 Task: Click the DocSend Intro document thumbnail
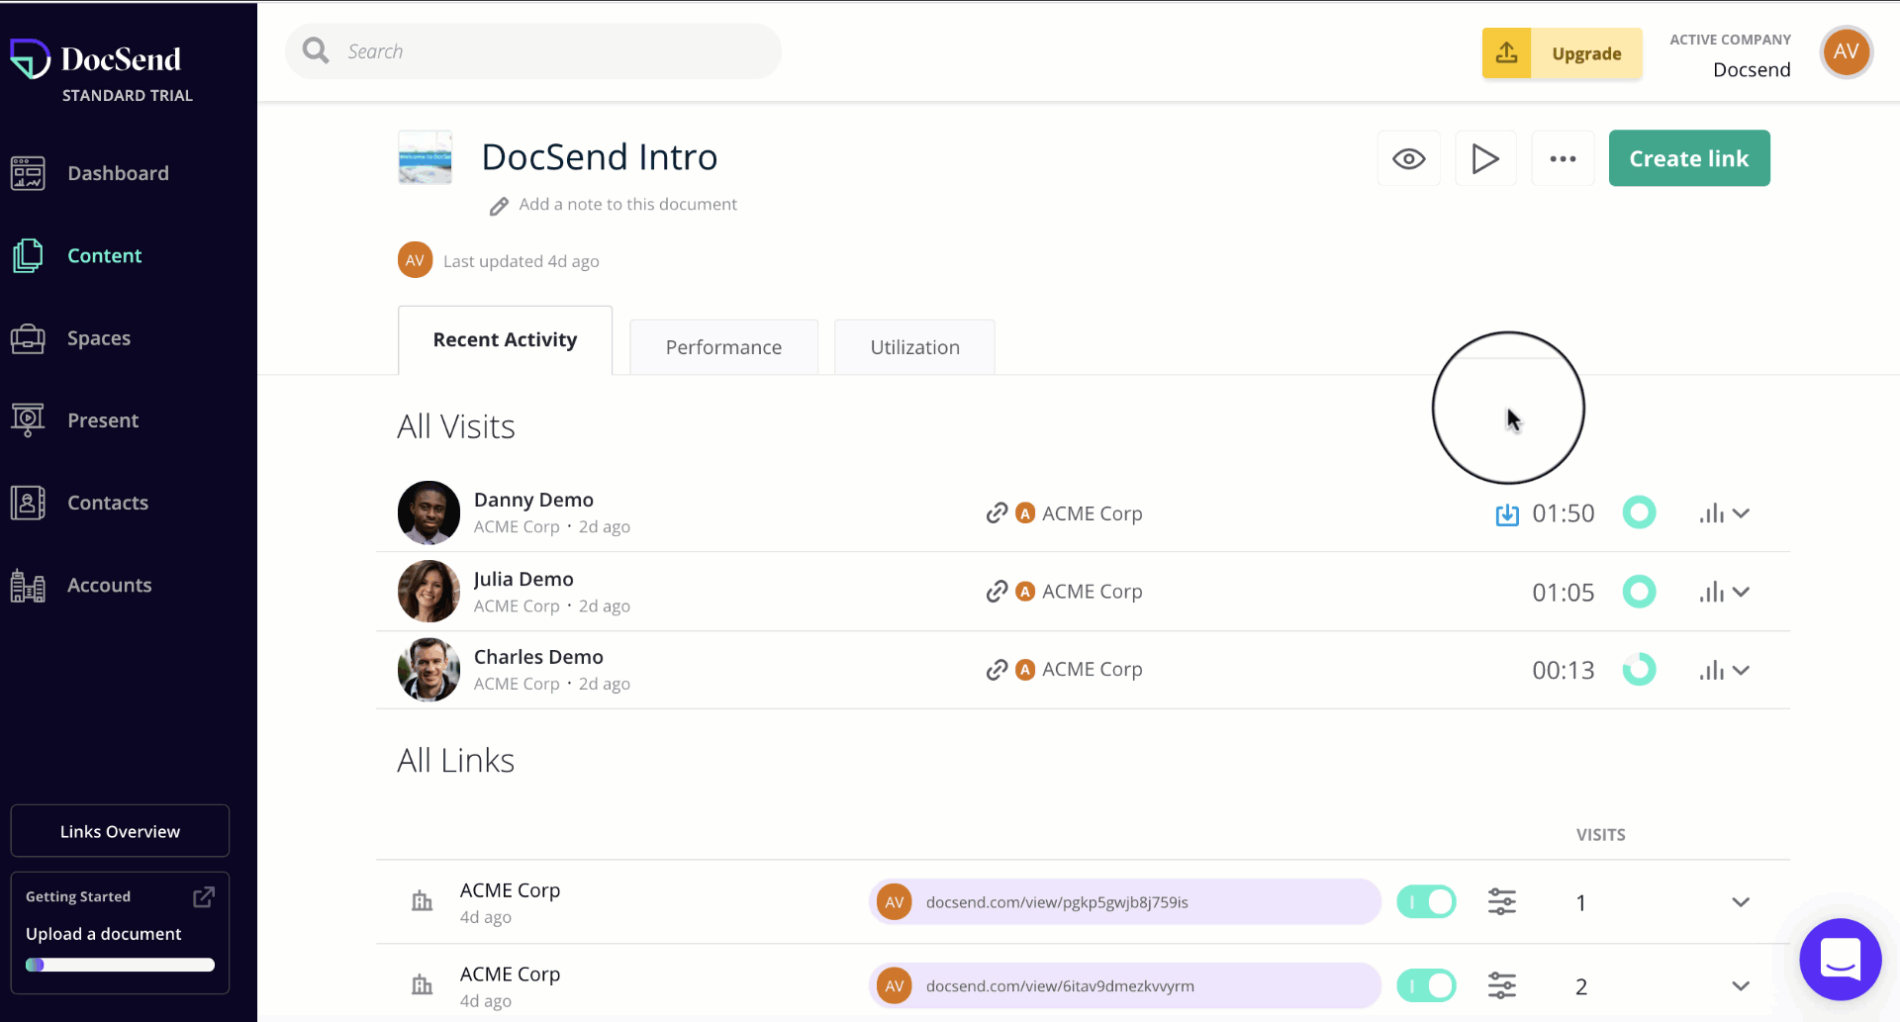pos(426,157)
